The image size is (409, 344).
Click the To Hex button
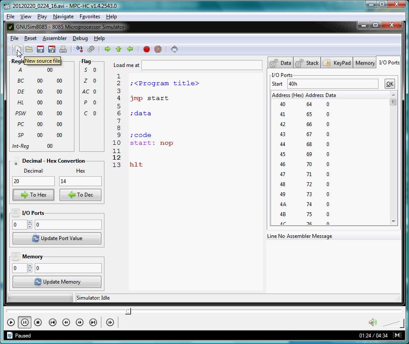pyautogui.click(x=34, y=195)
